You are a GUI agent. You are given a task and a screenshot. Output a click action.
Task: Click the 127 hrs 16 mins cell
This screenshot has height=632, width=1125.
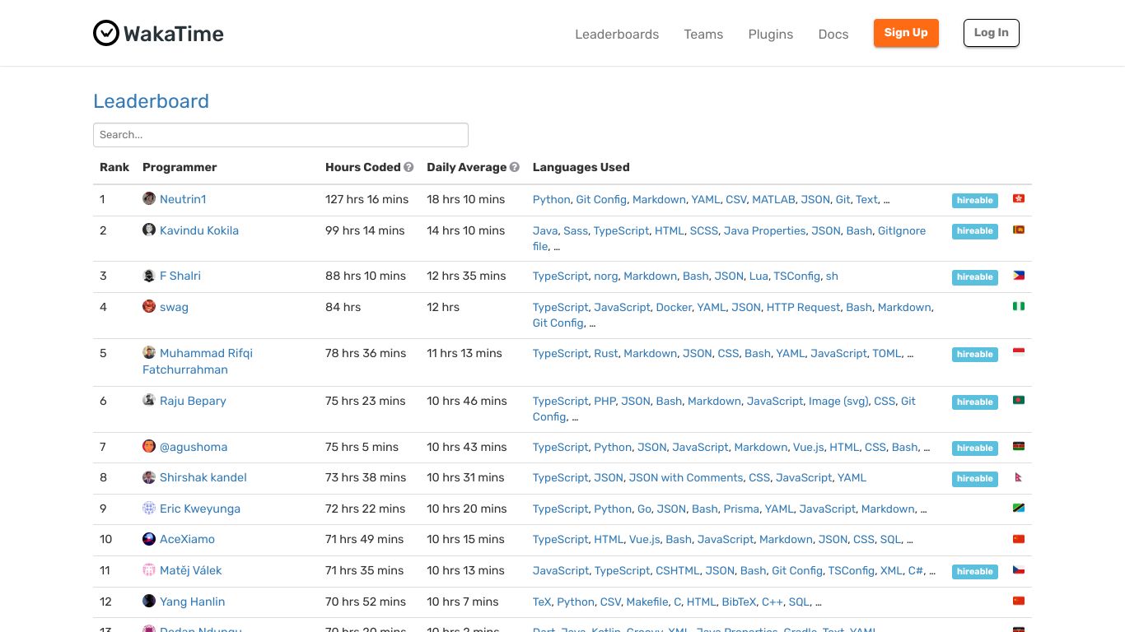[x=367, y=199]
